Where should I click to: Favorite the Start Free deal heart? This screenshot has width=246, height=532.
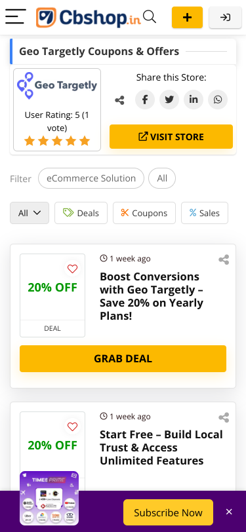[x=72, y=427]
